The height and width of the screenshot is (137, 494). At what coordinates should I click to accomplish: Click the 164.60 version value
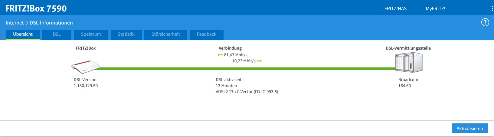coord(404,86)
